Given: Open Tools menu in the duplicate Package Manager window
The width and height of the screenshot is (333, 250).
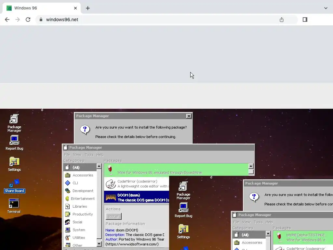Looking at the screenshot, I should point(258,222).
